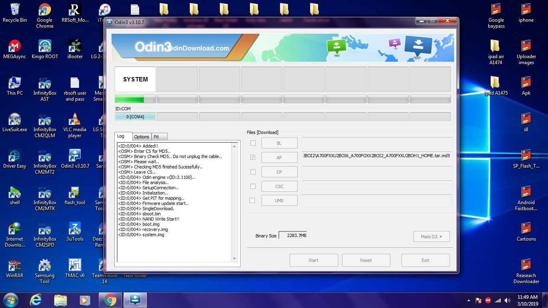Open WinRAR desktop shortcut
The height and width of the screenshot is (308, 548).
pos(15,269)
